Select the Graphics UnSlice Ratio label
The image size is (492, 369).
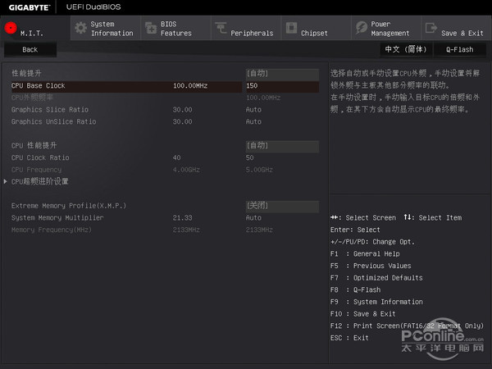tap(53, 121)
